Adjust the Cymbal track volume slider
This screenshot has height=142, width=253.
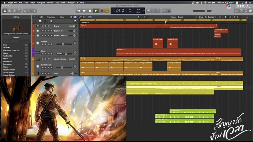(64, 44)
